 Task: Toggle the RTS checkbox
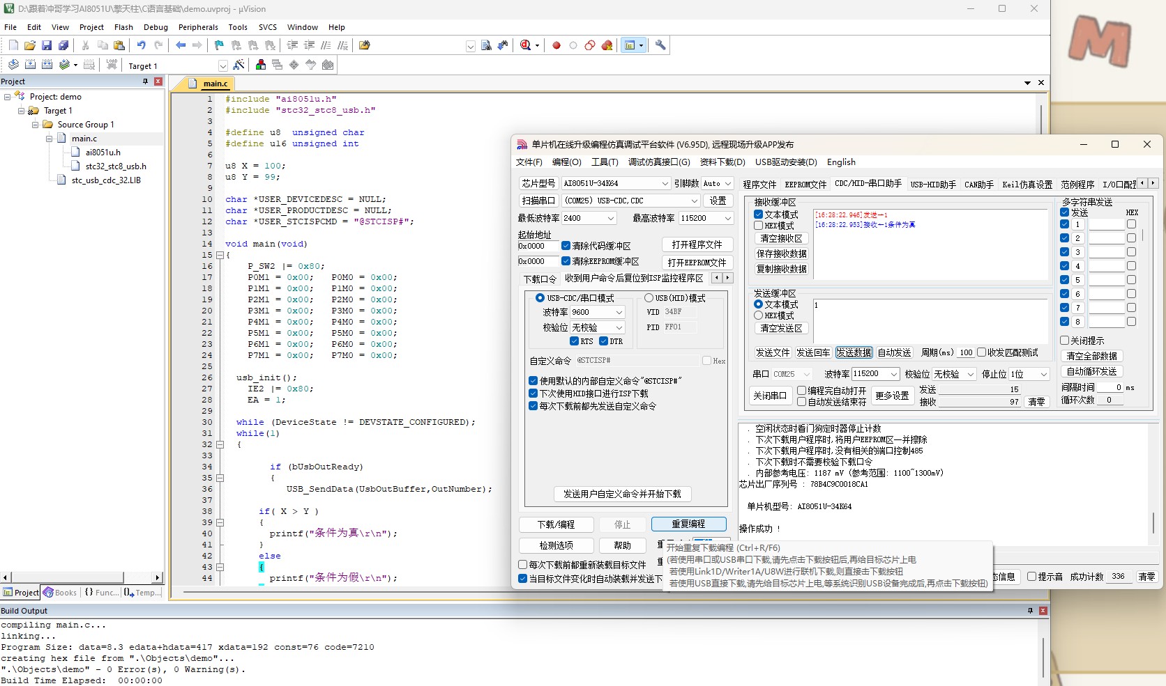pos(574,341)
